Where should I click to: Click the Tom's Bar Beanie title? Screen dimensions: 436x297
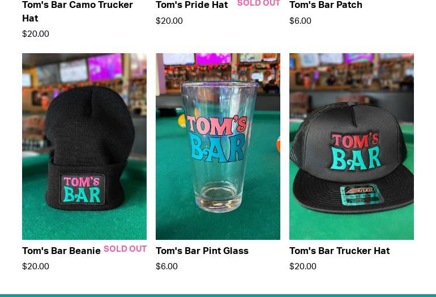tap(62, 251)
